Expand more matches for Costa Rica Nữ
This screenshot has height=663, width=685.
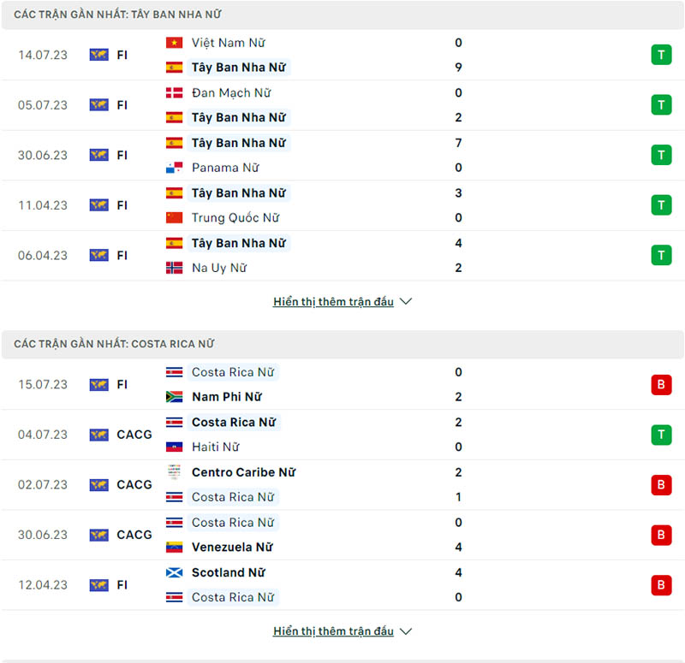tap(342, 630)
